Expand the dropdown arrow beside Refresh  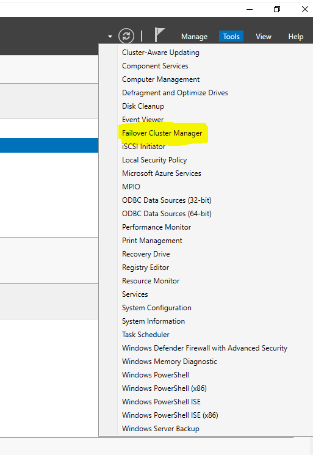point(110,37)
